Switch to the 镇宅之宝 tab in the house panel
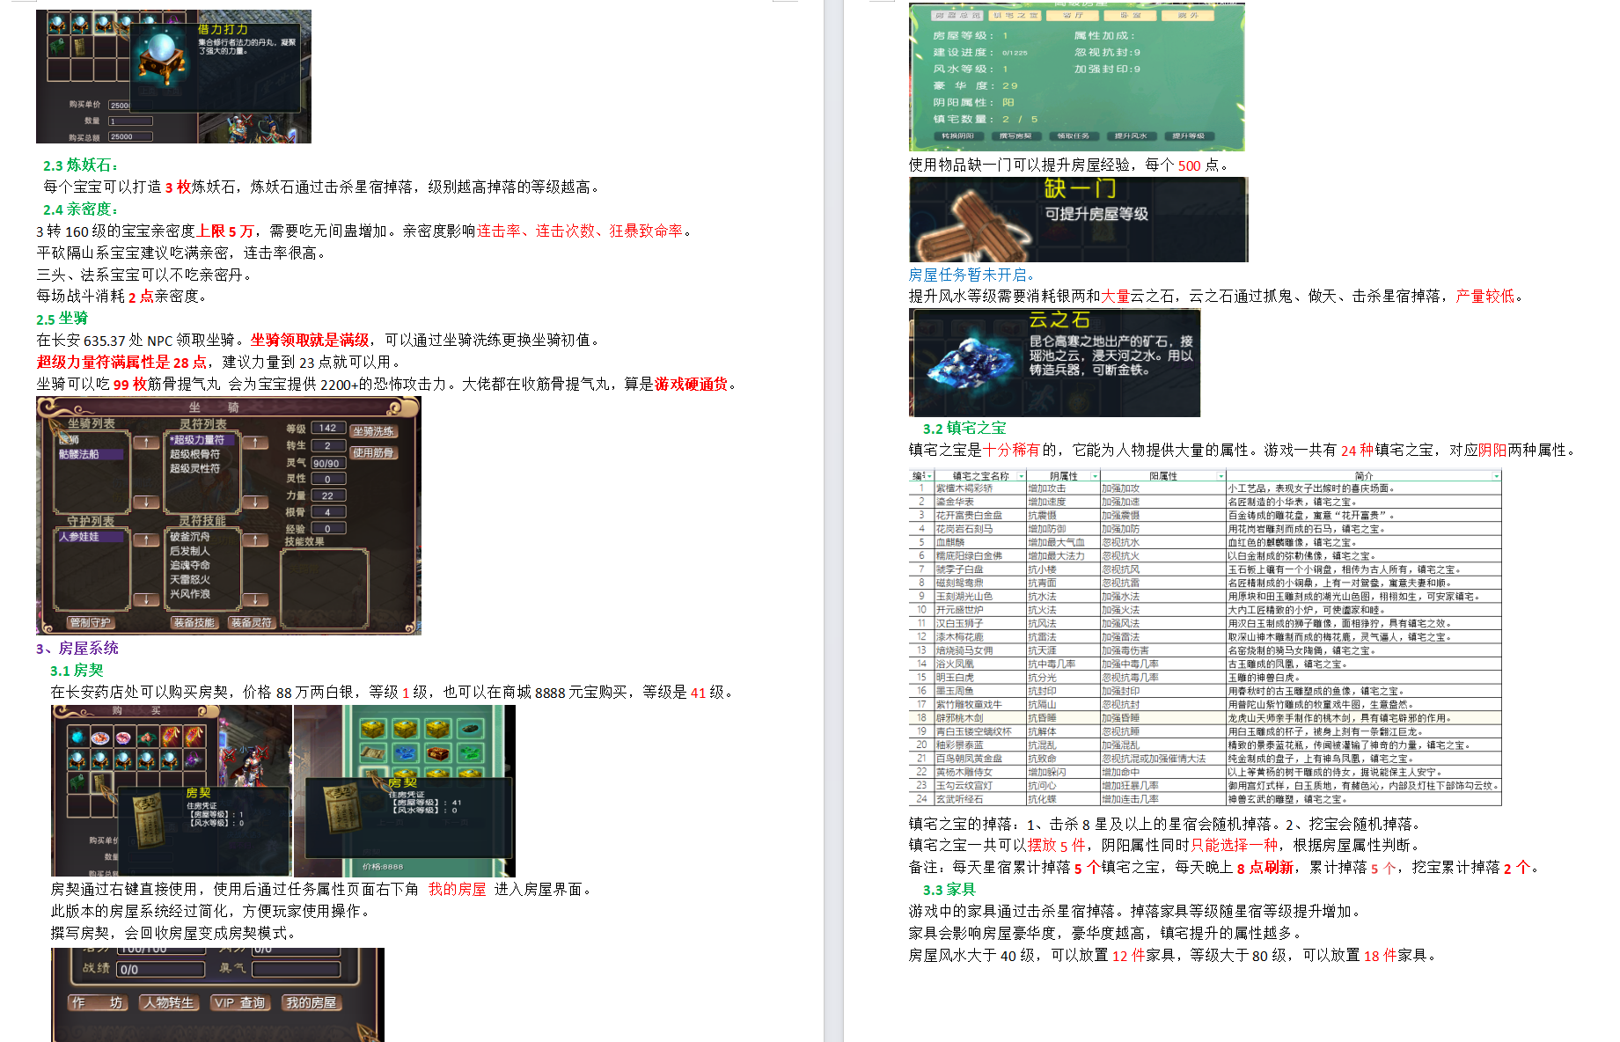The image size is (1620, 1042). pyautogui.click(x=1015, y=16)
